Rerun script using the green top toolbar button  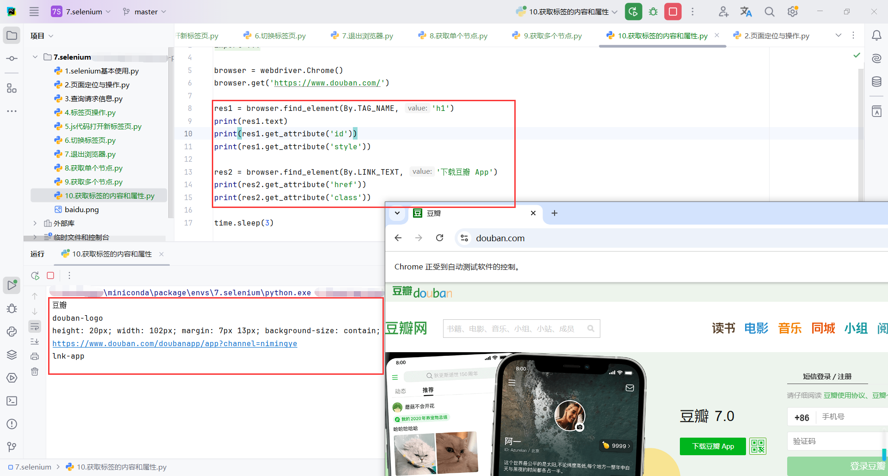tap(634, 12)
